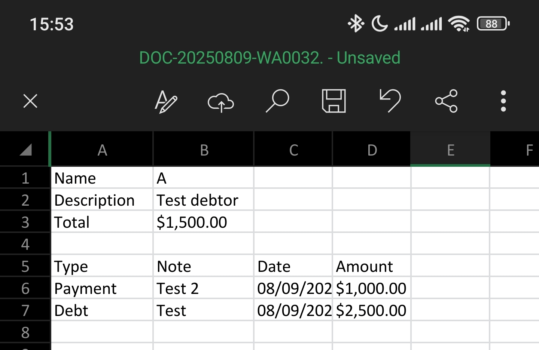Select the row 4 header
This screenshot has height=350, width=539.
click(x=25, y=244)
